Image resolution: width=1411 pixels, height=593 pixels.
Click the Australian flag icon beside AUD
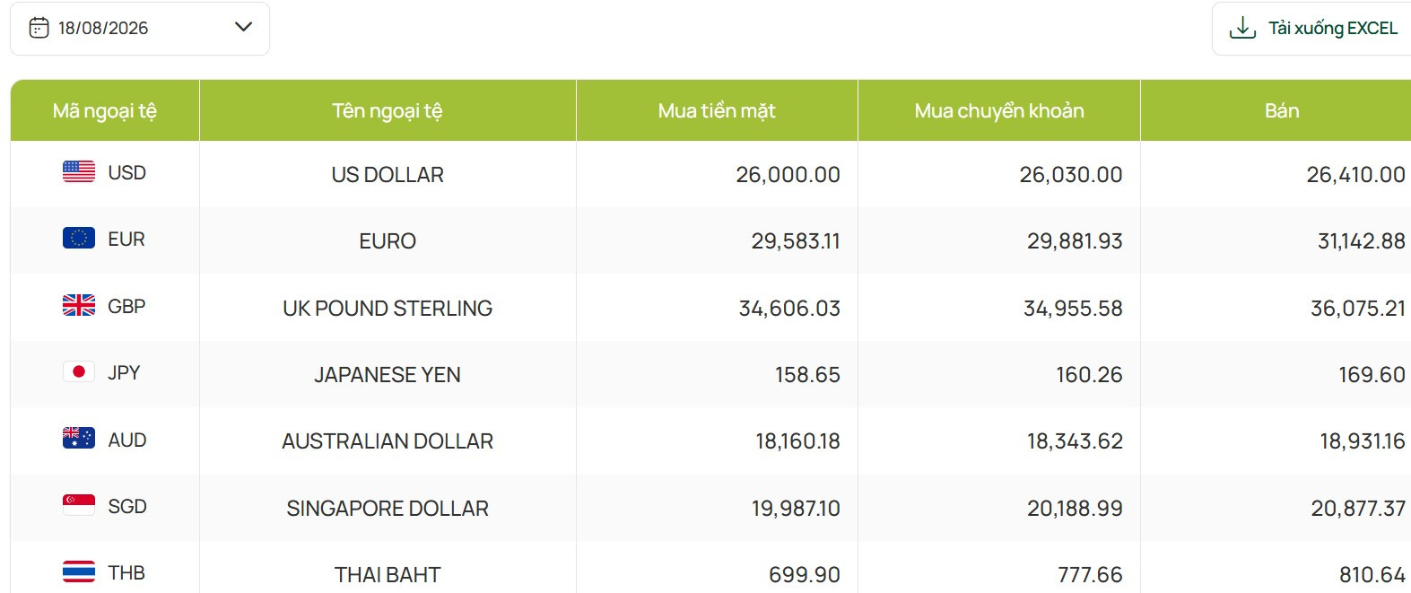pos(79,438)
